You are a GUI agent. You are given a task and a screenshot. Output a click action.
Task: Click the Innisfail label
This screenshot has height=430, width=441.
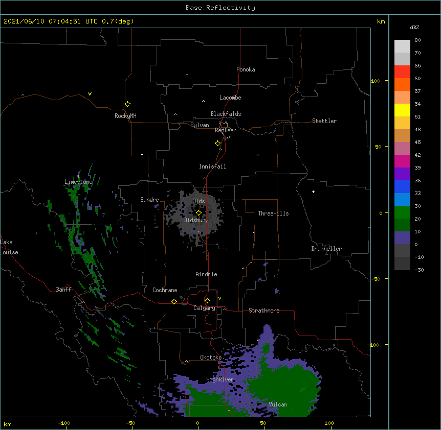(212, 166)
